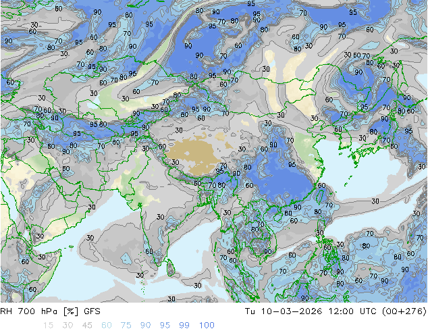
Task: Click the forecast offset '(00+276)'
Action: click(404, 311)
